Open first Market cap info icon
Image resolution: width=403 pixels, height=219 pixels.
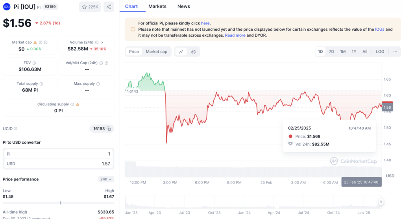[41, 42]
